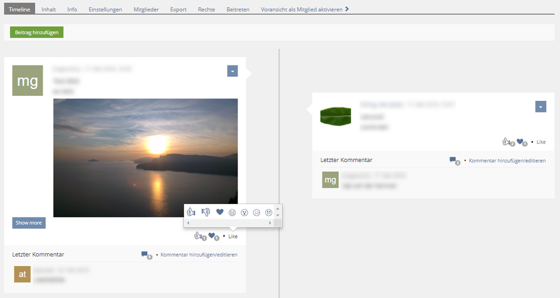Go to the Export tab
Screen dimensions: 560x298
(180, 10)
